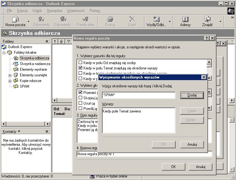Click scroll left arrow of message list
This screenshot has width=236, height=180.
(x=55, y=100)
